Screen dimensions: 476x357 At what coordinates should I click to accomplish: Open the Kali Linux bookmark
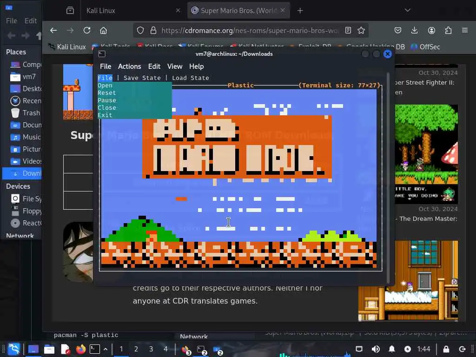67,47
